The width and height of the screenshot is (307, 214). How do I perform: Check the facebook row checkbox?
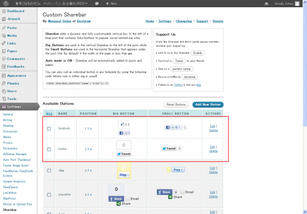click(x=49, y=129)
